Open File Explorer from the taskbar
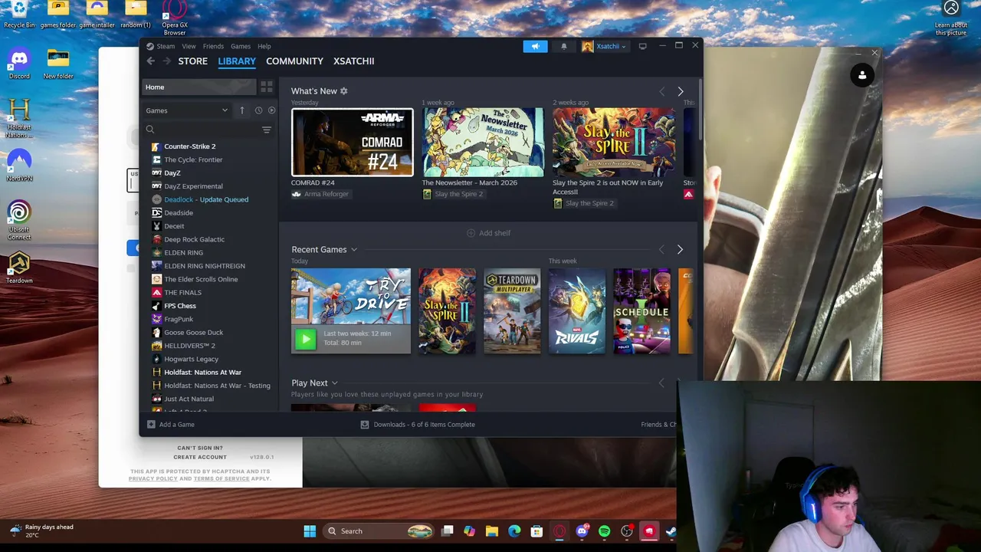This screenshot has width=981, height=552. (492, 531)
